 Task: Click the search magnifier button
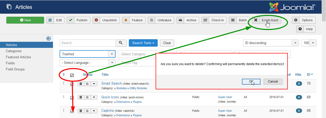pyautogui.click(x=121, y=43)
